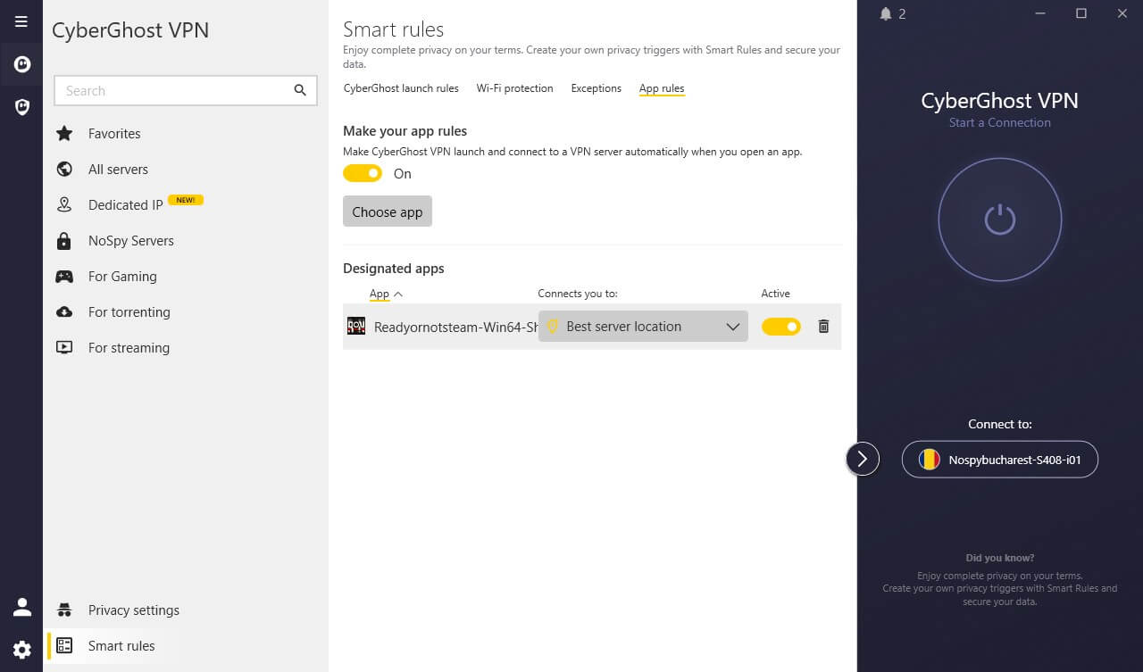Open the Exceptions tab

click(596, 88)
